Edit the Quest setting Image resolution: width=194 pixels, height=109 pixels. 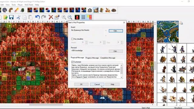(x=116, y=31)
